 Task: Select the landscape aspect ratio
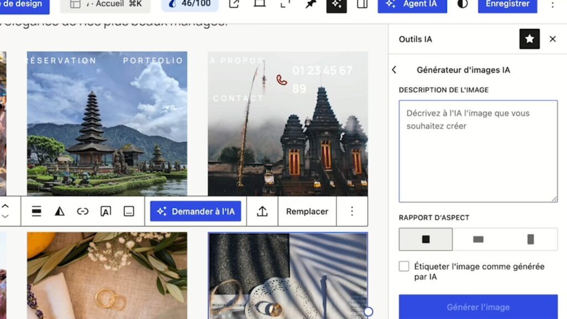tap(478, 239)
